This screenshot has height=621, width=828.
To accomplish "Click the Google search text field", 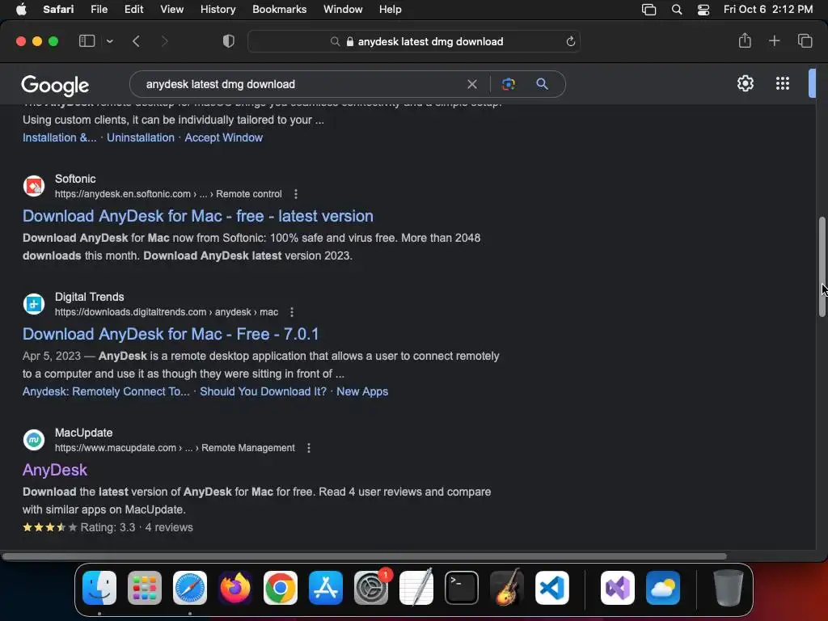I will click(x=301, y=84).
